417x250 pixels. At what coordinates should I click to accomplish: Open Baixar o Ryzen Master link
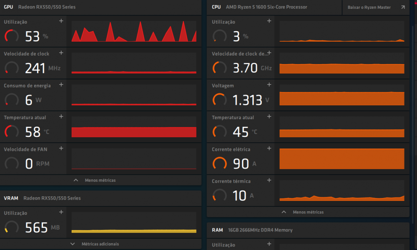click(x=369, y=7)
